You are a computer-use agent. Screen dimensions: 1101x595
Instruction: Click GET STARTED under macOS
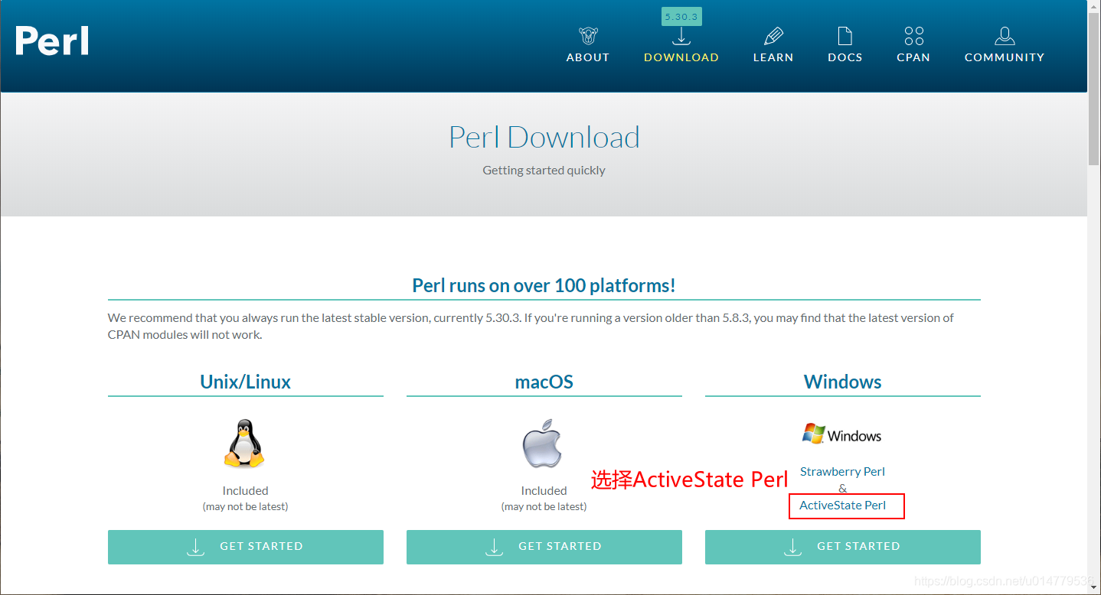click(x=544, y=547)
